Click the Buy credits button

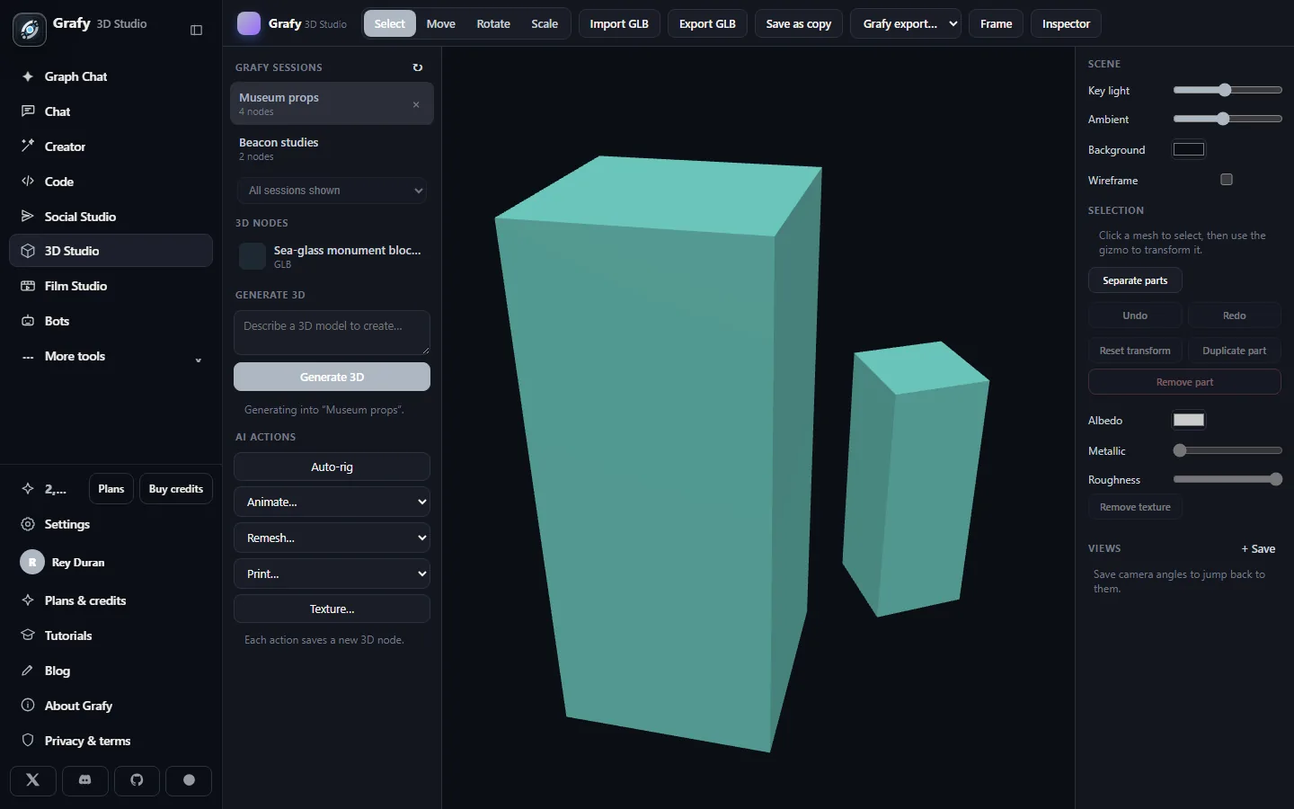click(x=176, y=489)
